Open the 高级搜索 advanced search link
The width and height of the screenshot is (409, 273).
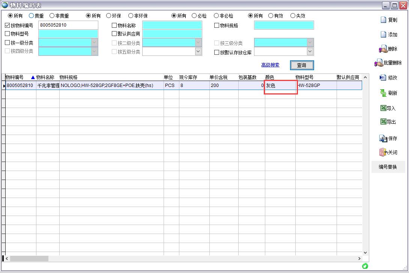tap(270, 65)
